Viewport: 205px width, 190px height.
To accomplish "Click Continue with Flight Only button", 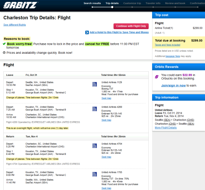I will coord(131,26).
